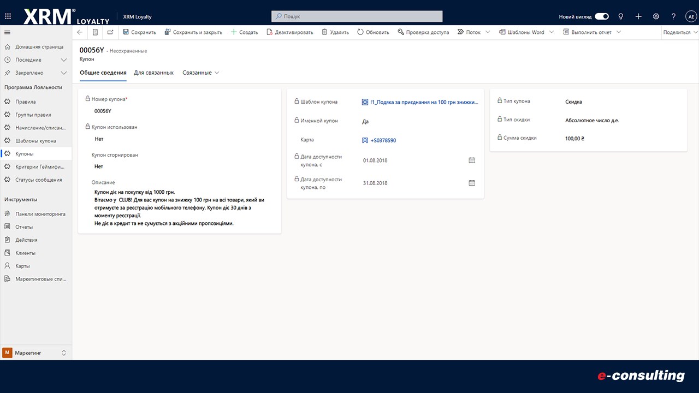The width and height of the screenshot is (699, 393).
Task: Switch to Общие сведения tab
Action: [103, 73]
